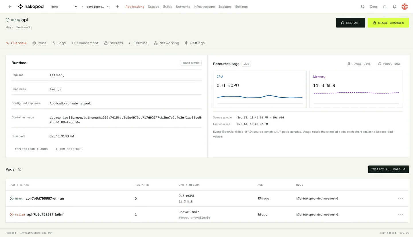This screenshot has height=237, width=413.
Task: Click Stage Changes button
Action: click(388, 23)
